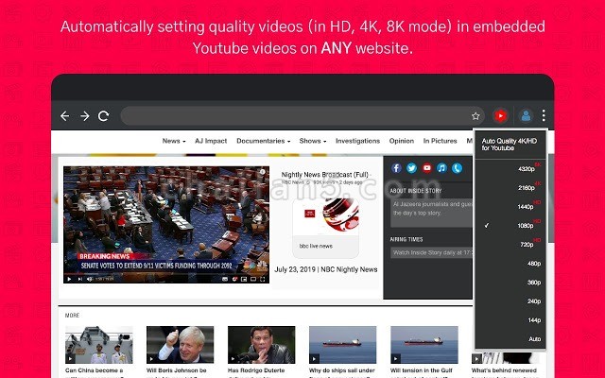Open the browser profile avatar

526,115
